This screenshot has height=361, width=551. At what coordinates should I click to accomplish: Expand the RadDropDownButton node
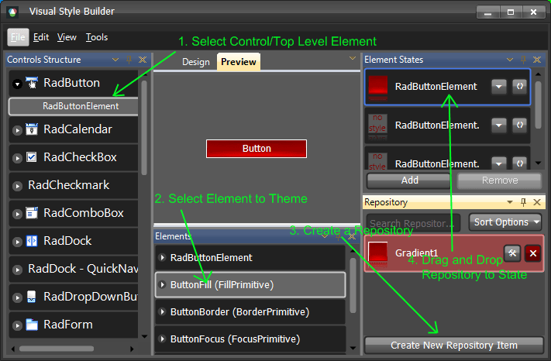(x=17, y=297)
